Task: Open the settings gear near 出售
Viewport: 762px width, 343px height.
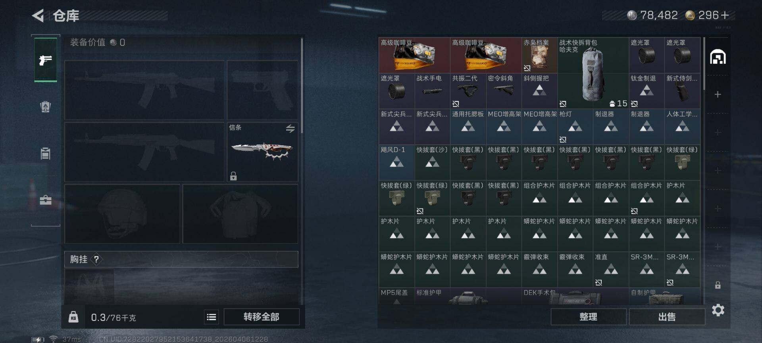Action: pyautogui.click(x=718, y=310)
